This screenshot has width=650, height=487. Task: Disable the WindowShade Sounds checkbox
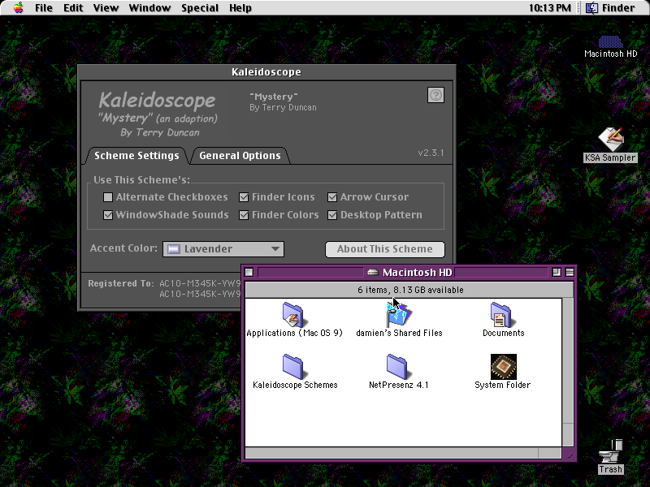108,215
